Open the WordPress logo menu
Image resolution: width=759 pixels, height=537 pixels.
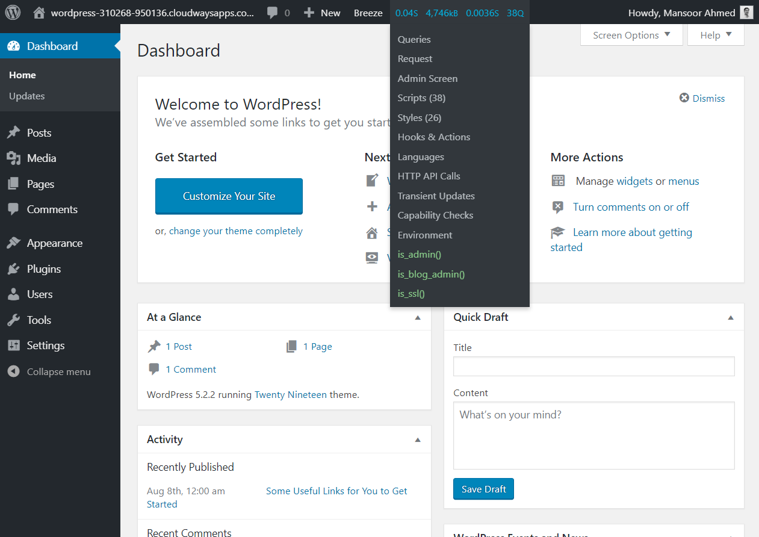tap(13, 13)
